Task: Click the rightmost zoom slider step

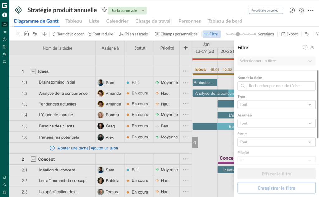Action: 255,34
